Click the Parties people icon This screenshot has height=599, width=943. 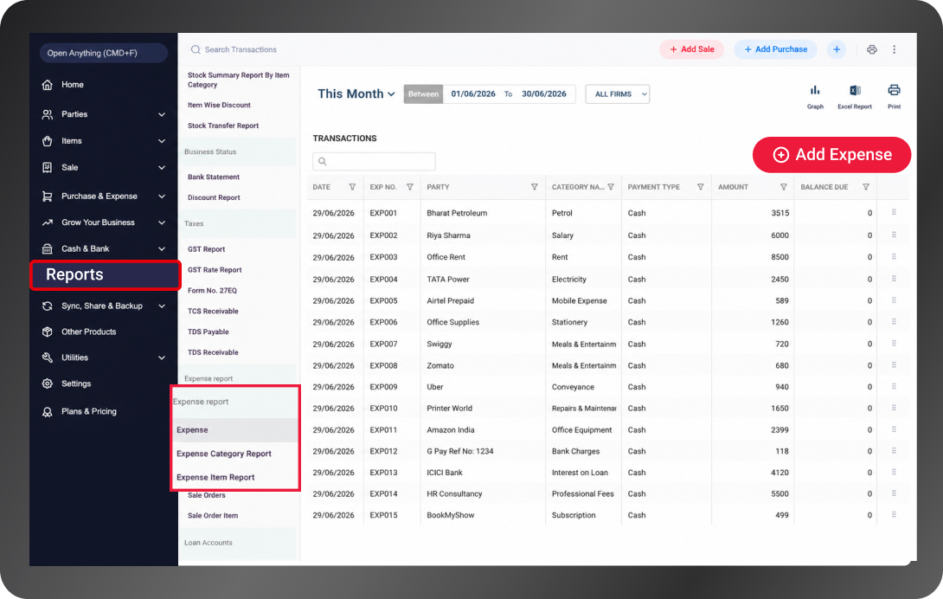(x=47, y=114)
